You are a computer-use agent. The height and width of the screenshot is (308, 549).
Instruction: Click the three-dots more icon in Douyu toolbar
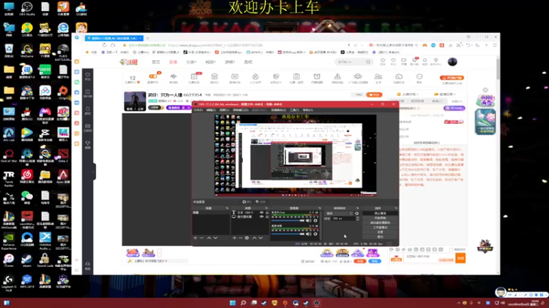pyautogui.click(x=419, y=77)
